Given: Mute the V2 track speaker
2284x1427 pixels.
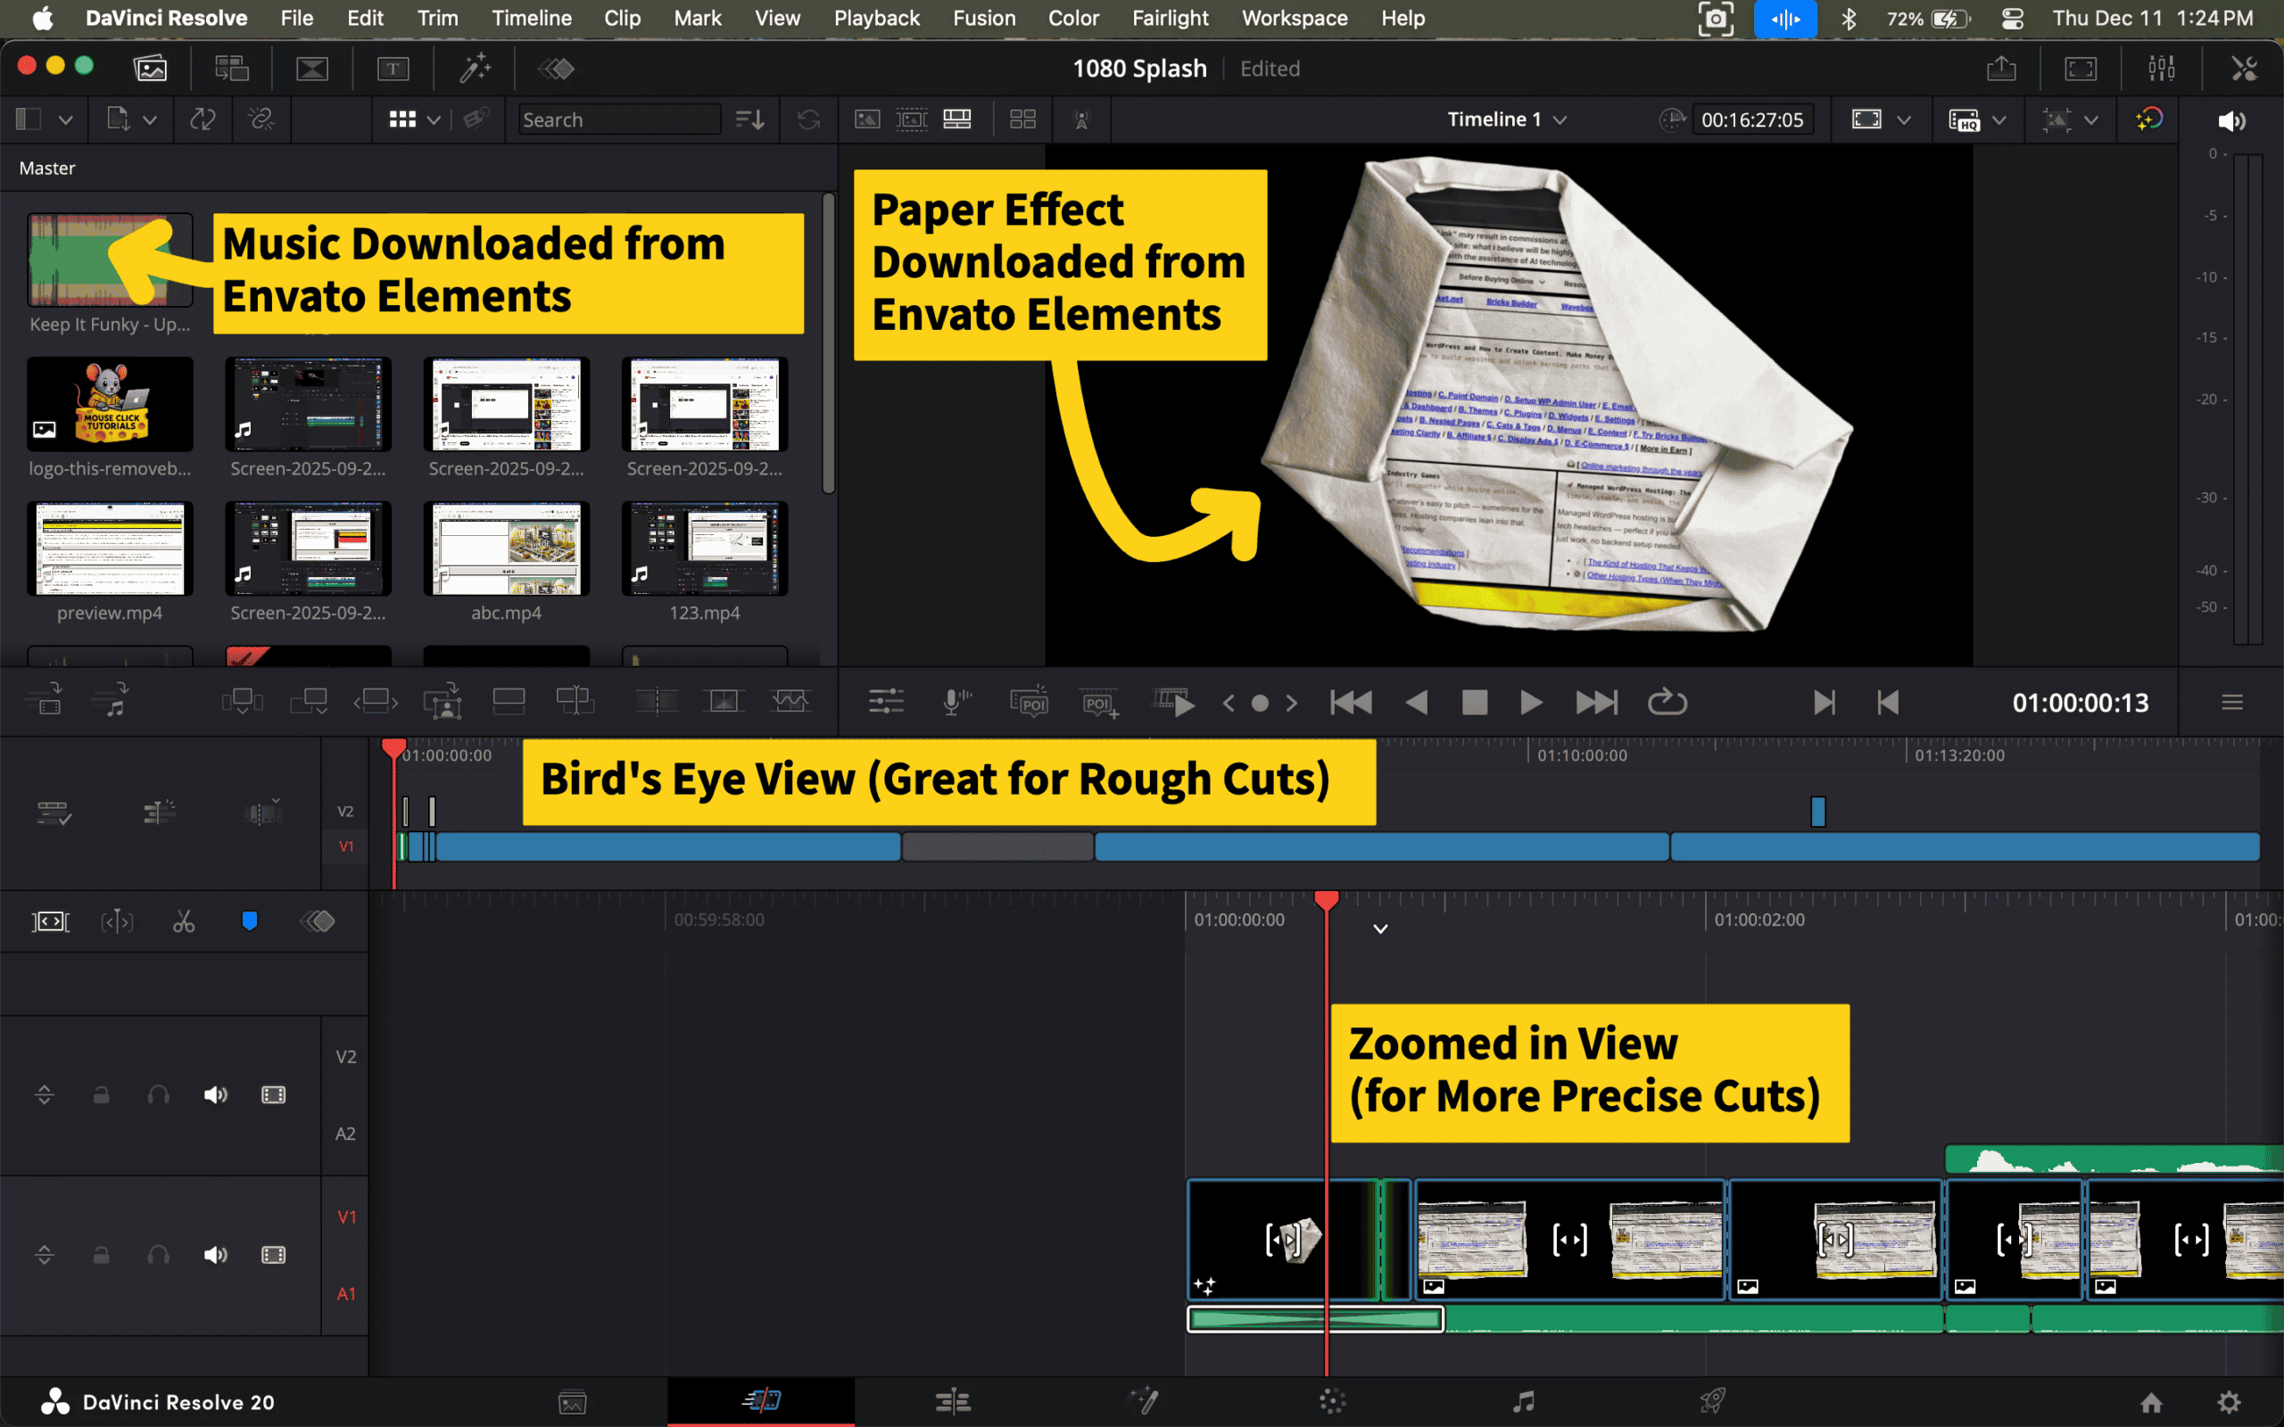Looking at the screenshot, I should [215, 1095].
